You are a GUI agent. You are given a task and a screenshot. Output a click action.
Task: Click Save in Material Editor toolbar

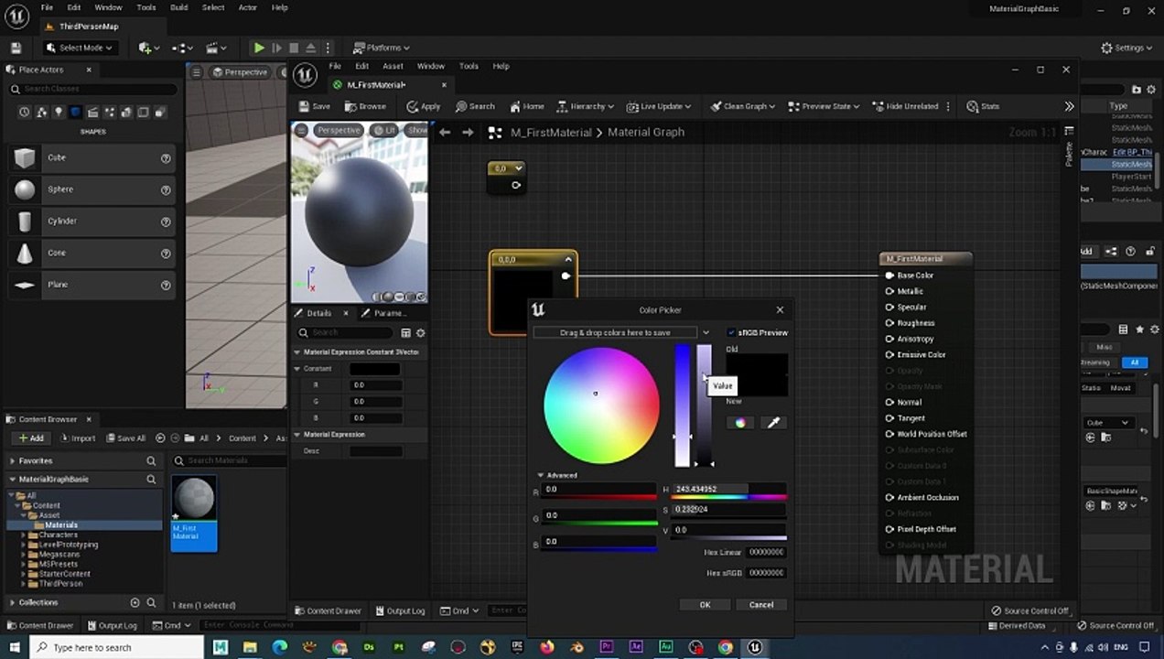pyautogui.click(x=314, y=106)
